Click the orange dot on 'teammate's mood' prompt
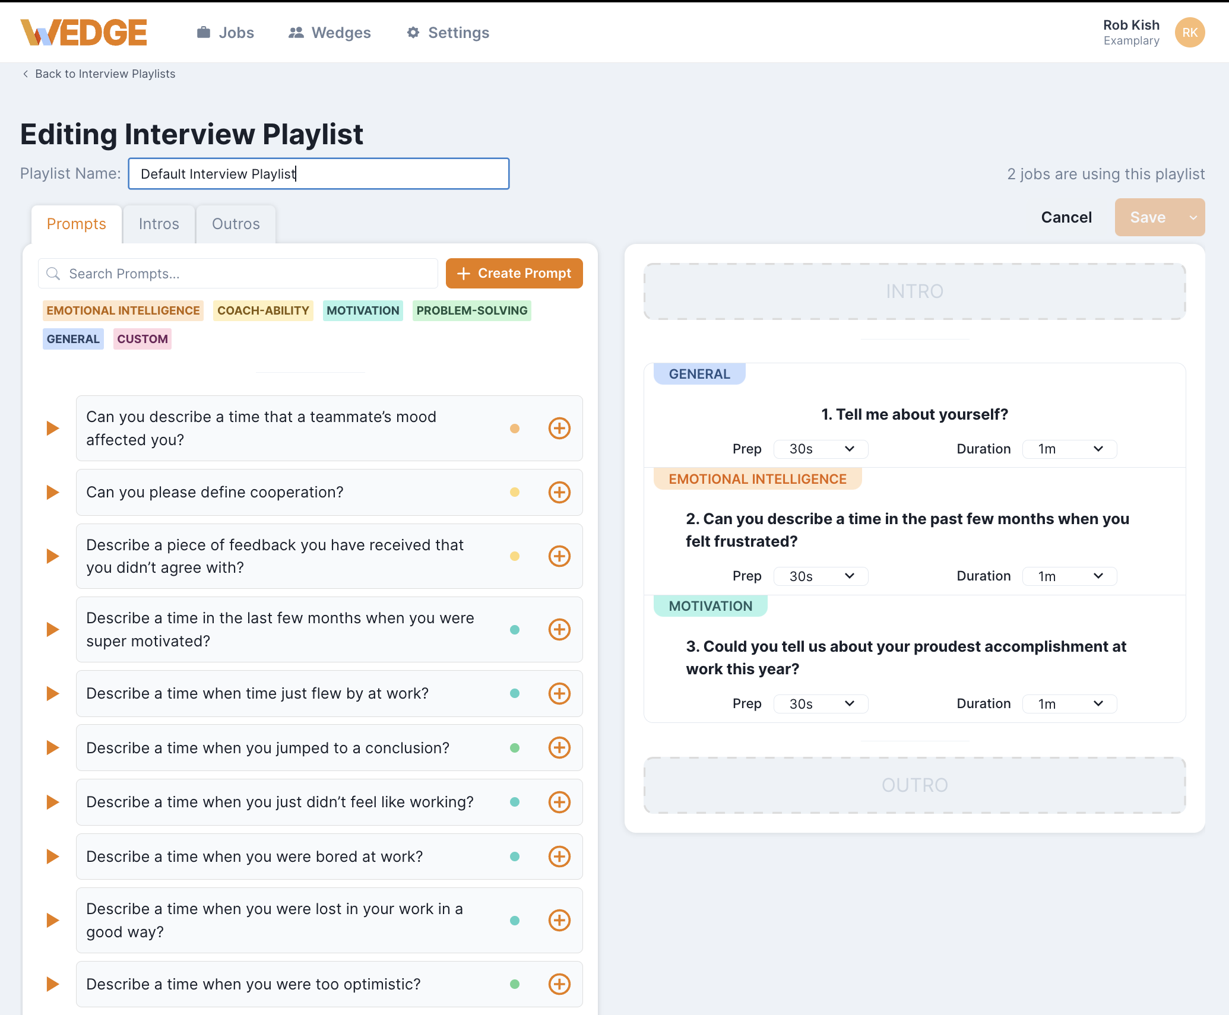The image size is (1229, 1015). [x=515, y=428]
